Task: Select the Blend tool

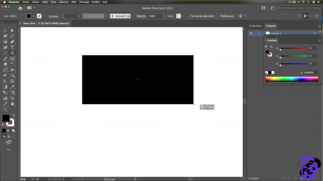Action: (x=5, y=93)
